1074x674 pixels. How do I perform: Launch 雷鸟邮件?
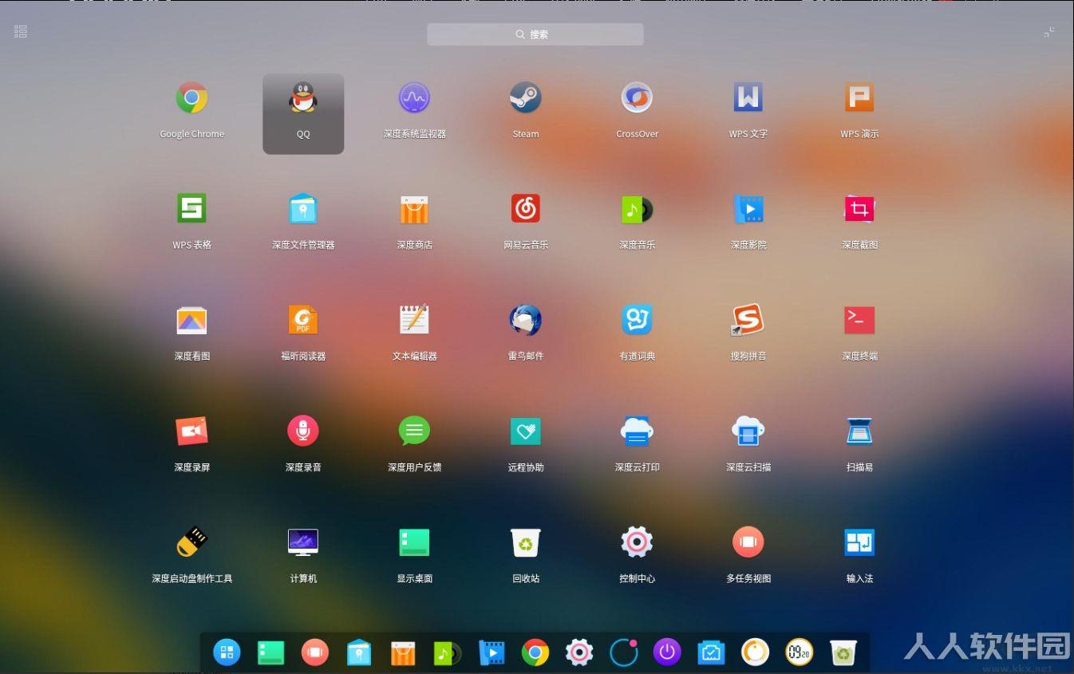[526, 321]
